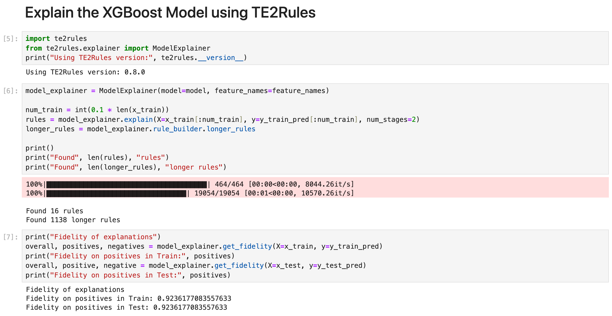This screenshot has width=612, height=316.
Task: Click the Fidelity on positives in Test output
Action: pyautogui.click(x=127, y=307)
